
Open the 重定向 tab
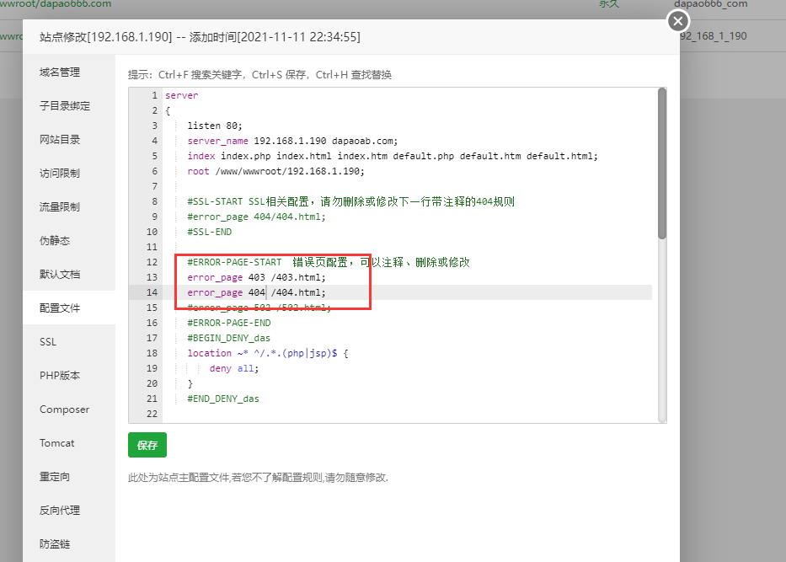coord(55,476)
